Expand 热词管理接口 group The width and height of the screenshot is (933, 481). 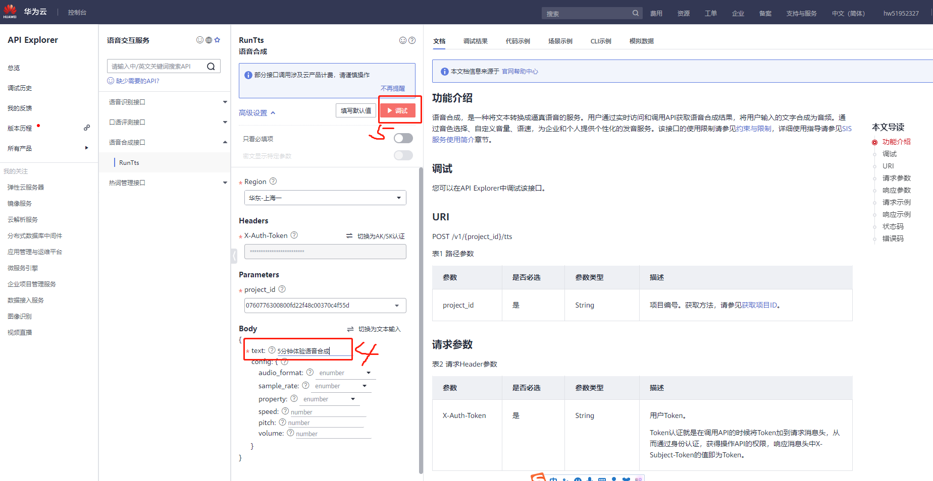(225, 183)
